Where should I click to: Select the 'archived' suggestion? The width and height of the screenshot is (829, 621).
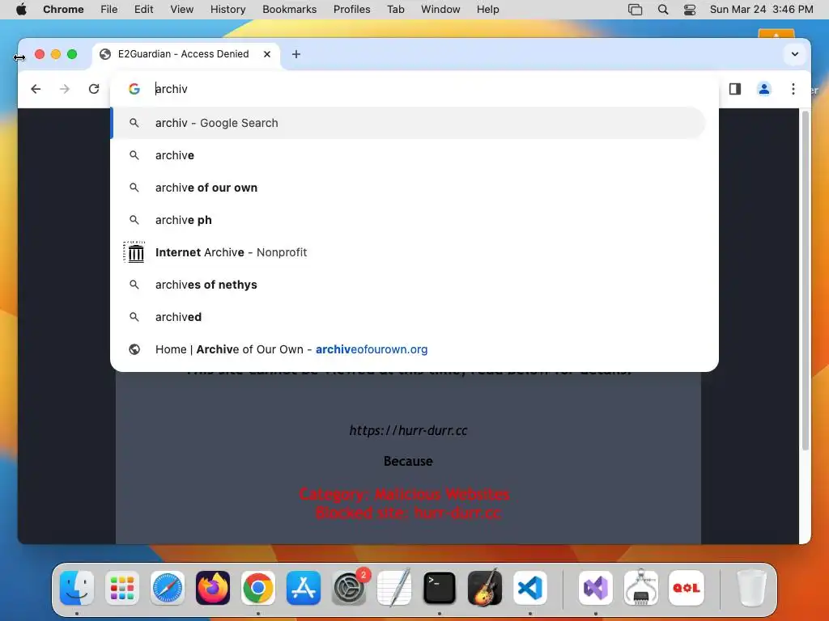point(409,317)
